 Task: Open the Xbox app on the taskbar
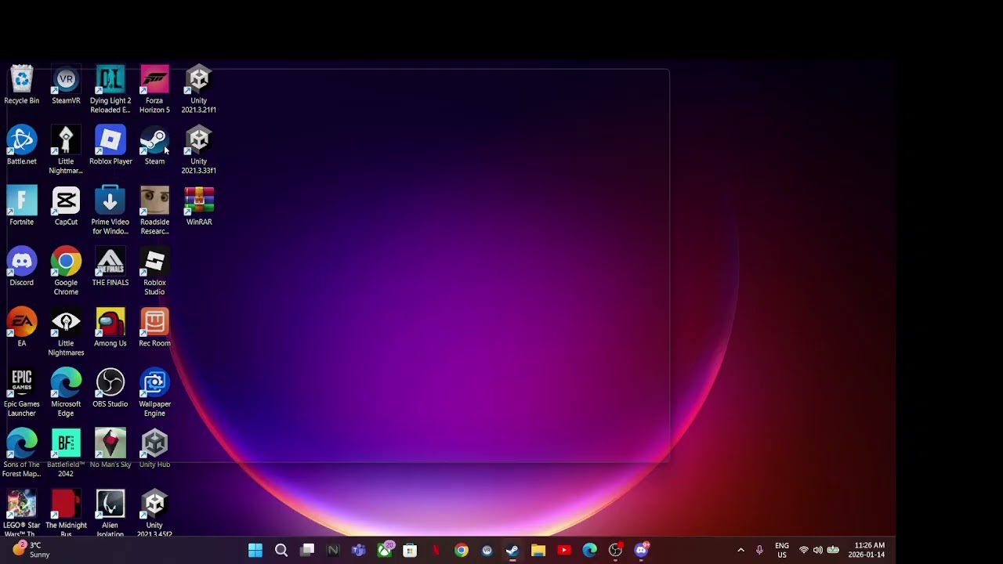coord(385,551)
